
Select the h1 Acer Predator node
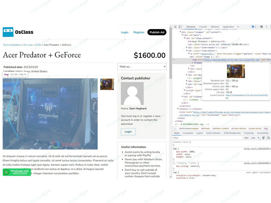(206, 41)
